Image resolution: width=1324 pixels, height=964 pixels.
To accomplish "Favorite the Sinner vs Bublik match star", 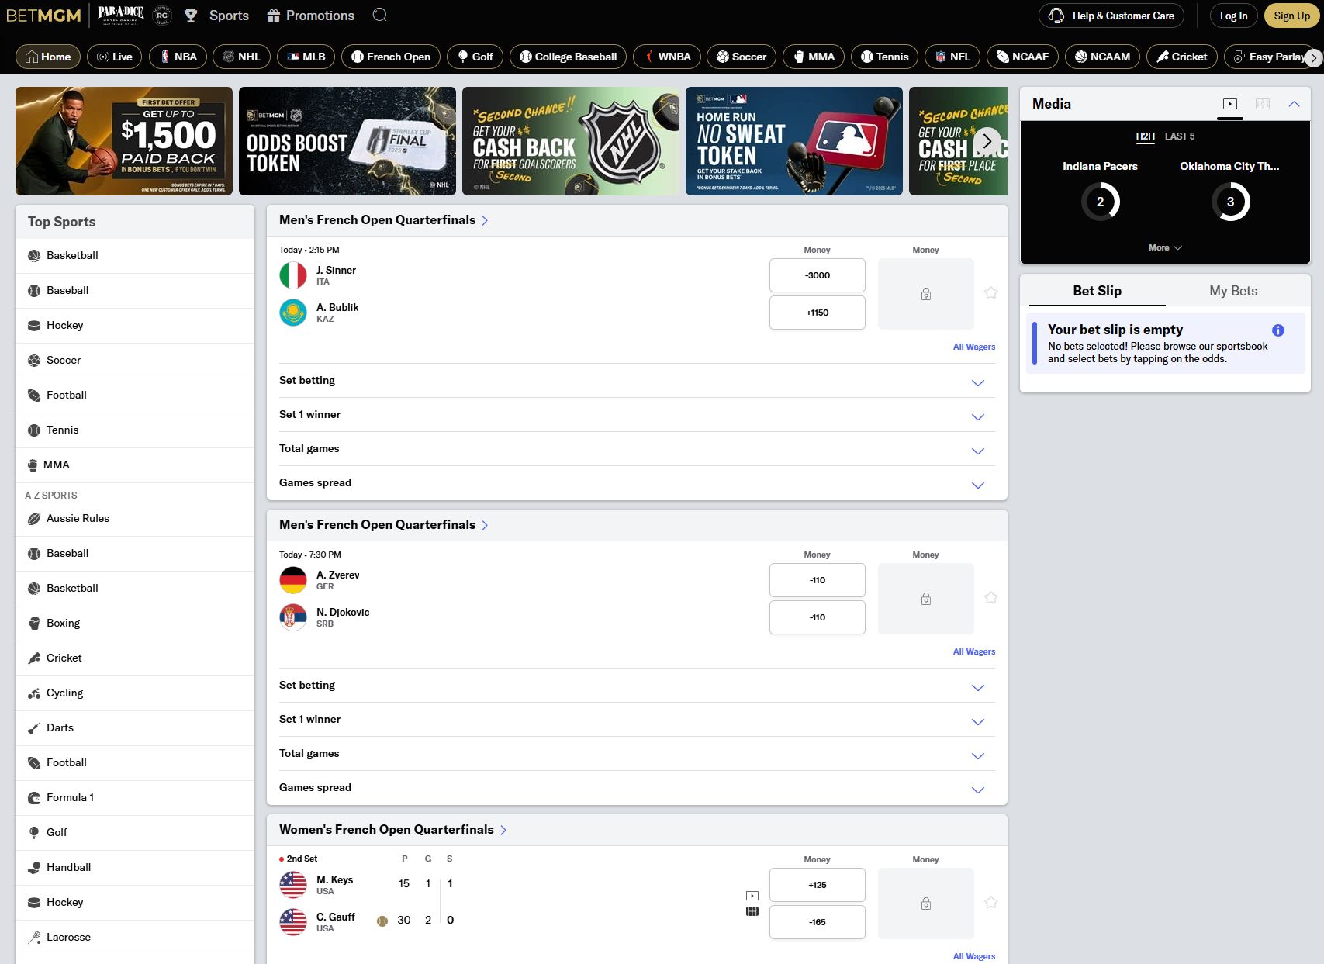I will [990, 292].
